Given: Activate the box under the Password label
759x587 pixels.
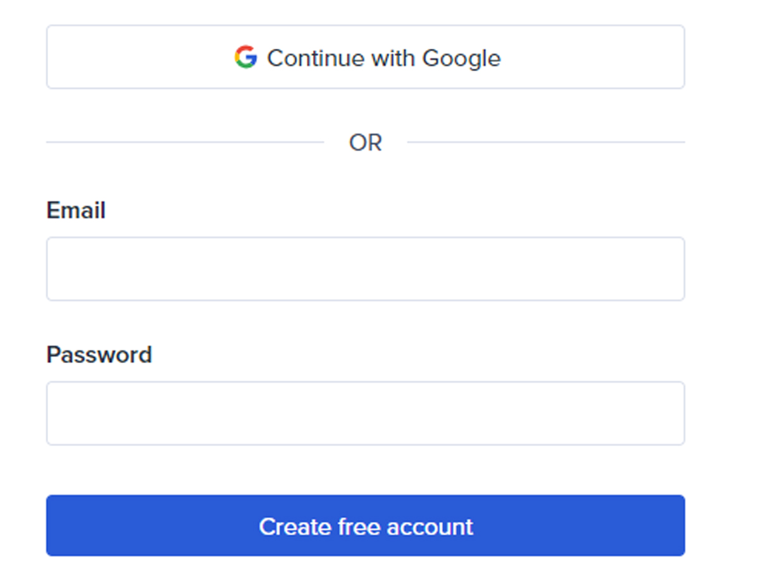Looking at the screenshot, I should click(x=366, y=413).
